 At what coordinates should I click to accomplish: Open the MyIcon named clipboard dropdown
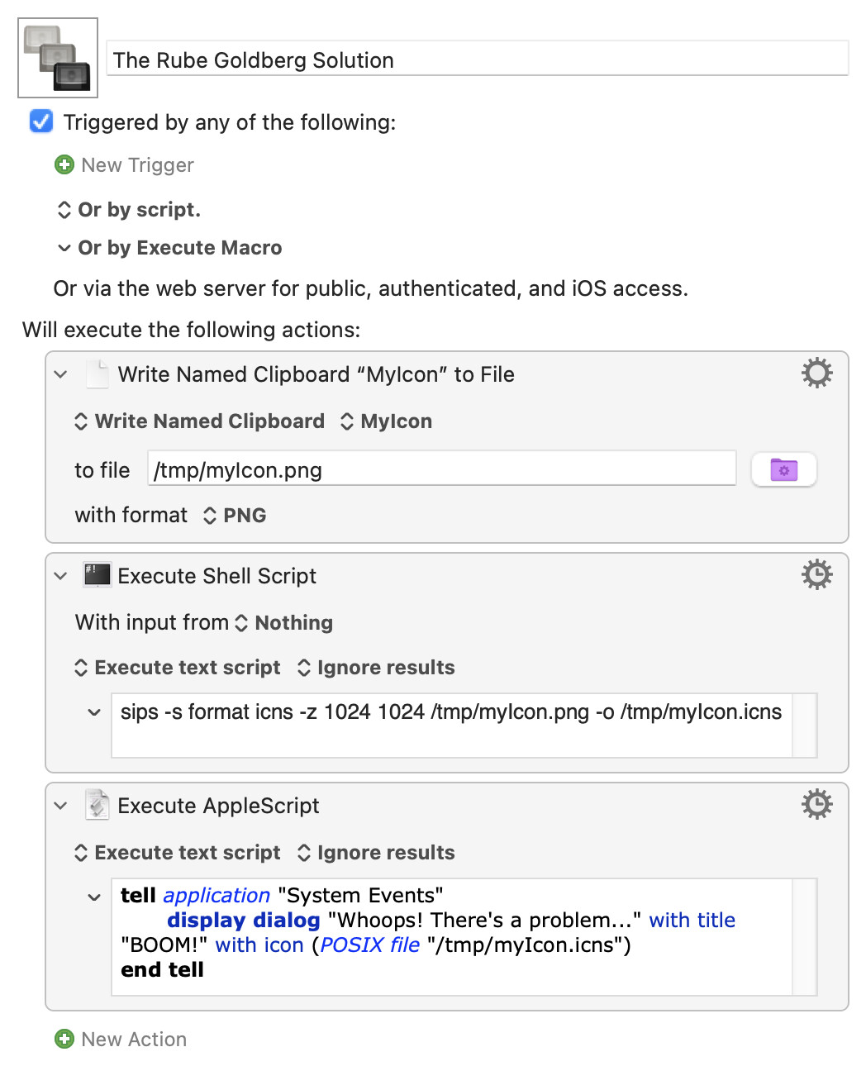[386, 421]
